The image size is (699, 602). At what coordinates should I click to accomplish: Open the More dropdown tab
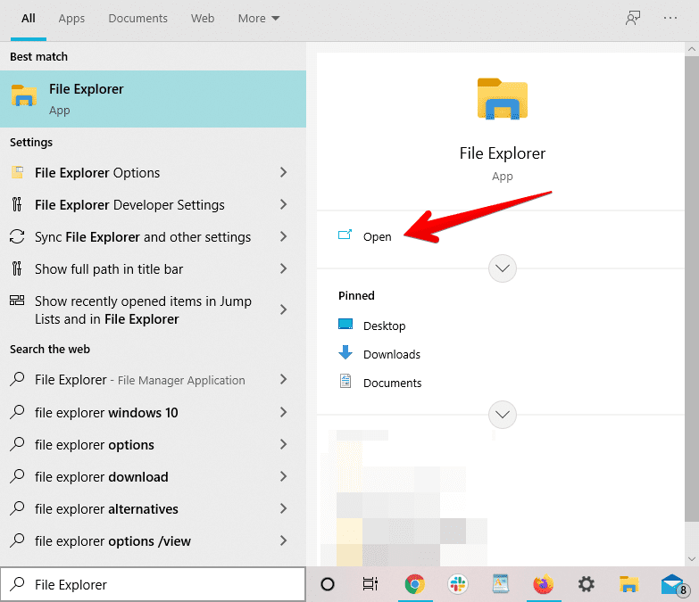[259, 18]
